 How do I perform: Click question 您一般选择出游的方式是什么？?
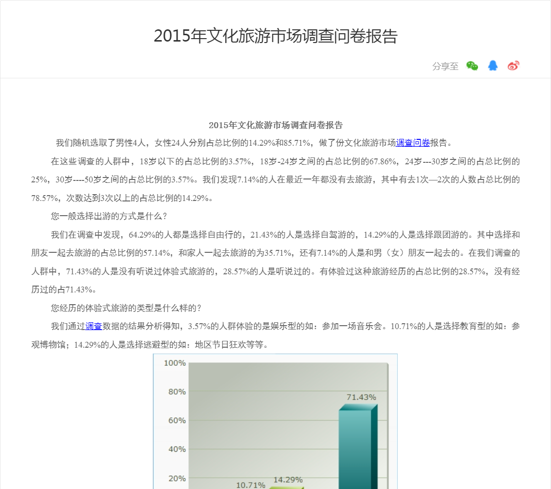coord(109,216)
